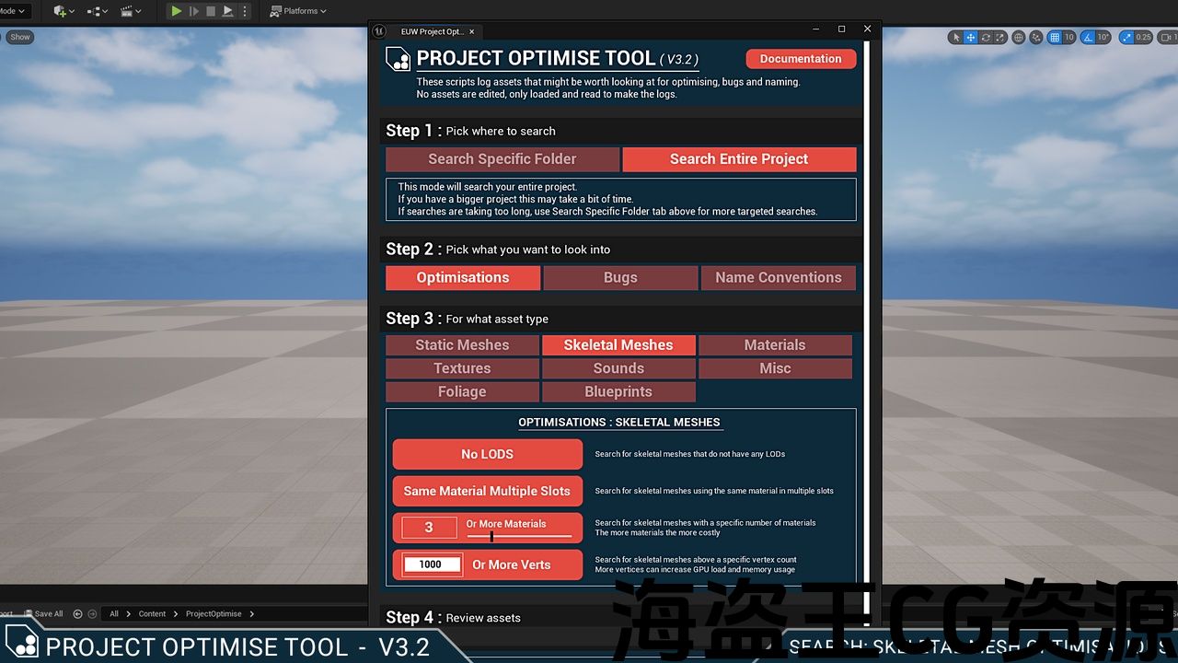Click the 1000 vertex count input field

pos(431,564)
